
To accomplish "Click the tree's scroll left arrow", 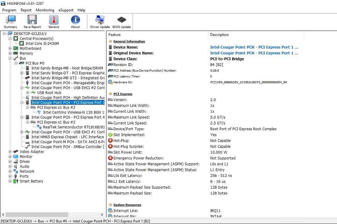I will coord(3,214).
